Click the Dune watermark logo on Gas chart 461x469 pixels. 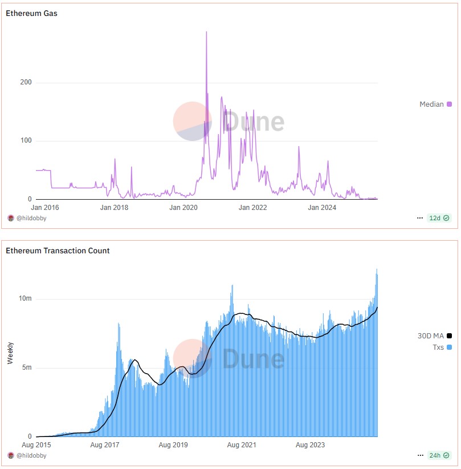pos(193,121)
